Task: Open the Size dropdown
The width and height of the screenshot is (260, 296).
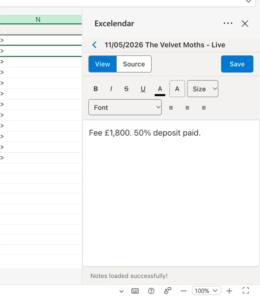Action: (203, 89)
